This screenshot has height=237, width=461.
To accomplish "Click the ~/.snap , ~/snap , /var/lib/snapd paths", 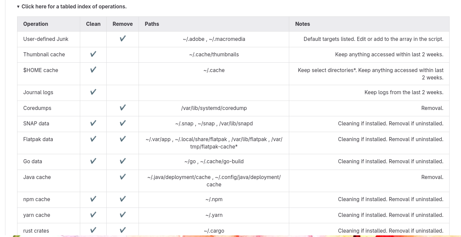I will pyautogui.click(x=214, y=124).
